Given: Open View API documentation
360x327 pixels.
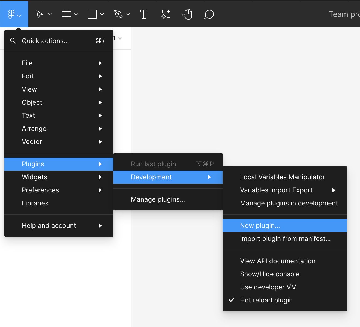Looking at the screenshot, I should click(x=278, y=261).
